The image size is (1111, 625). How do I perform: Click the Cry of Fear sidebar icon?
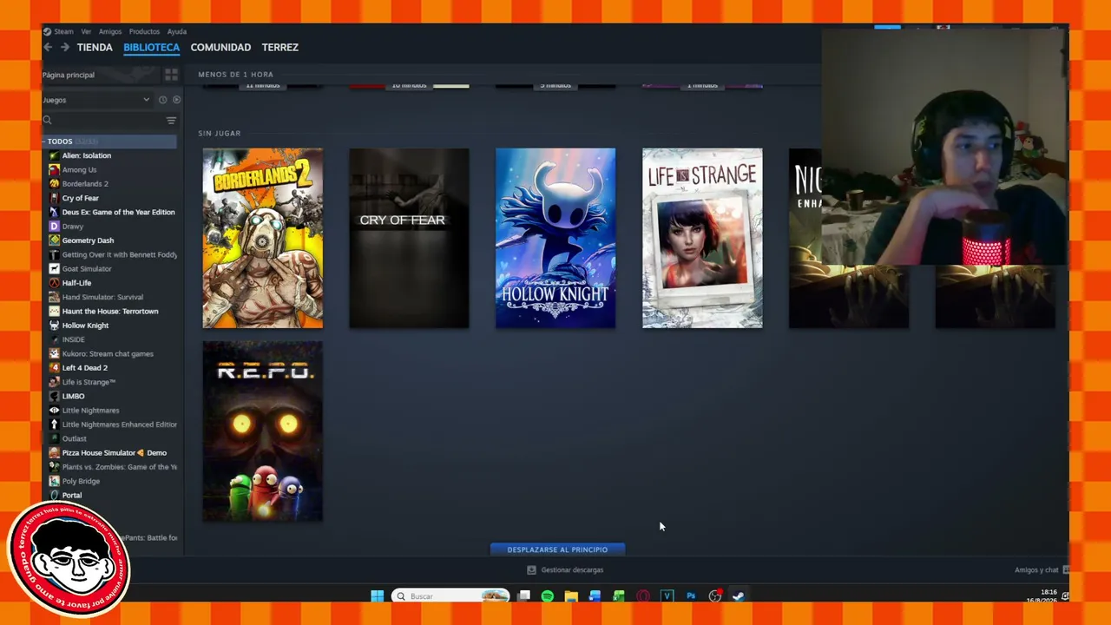[x=54, y=198]
